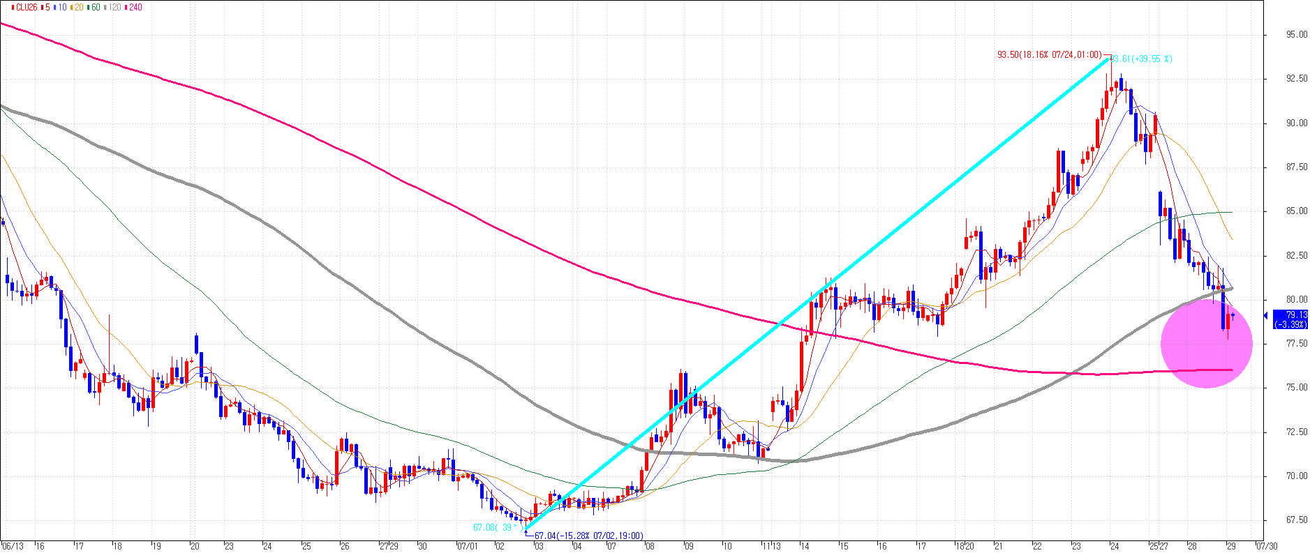The width and height of the screenshot is (1310, 553).
Task: Click the 93.50 high price annotation
Action: [x=1050, y=54]
